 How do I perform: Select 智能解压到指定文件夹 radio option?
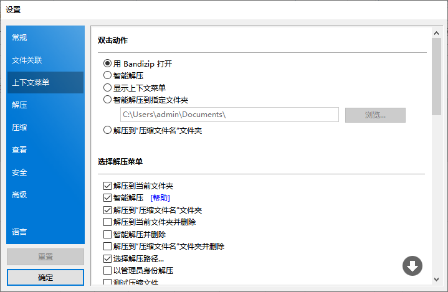tap(108, 99)
